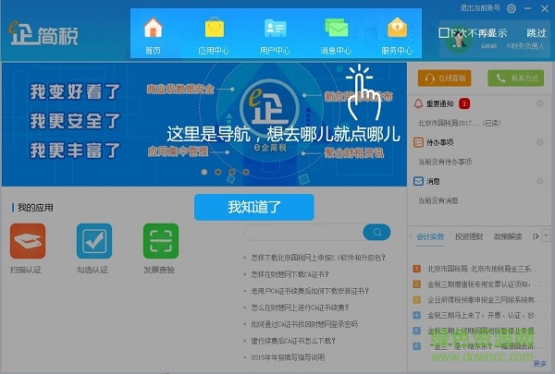Open 消息中心 envelope icon
This screenshot has width=555, height=374.
tap(336, 28)
